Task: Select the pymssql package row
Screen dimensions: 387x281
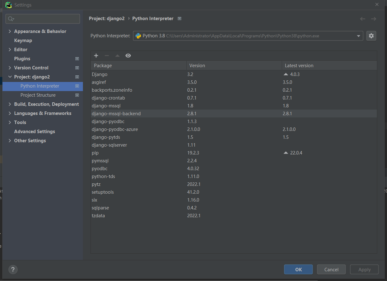Action: 234,161
